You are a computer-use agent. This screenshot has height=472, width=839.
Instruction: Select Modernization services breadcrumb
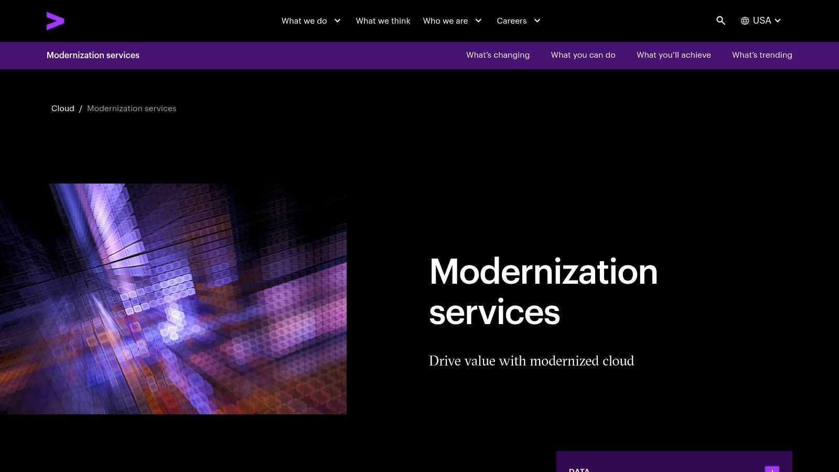(x=132, y=109)
